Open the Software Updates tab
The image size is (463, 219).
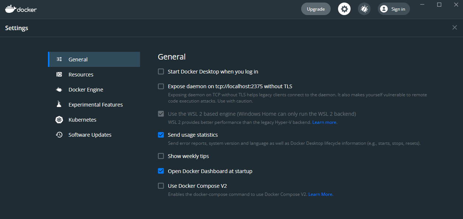click(94, 134)
